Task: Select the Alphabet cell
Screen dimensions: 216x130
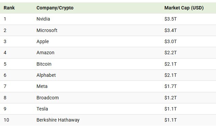Action: coord(46,75)
